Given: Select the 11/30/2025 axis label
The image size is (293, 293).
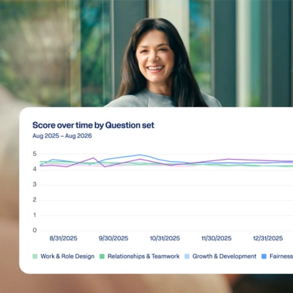Looking at the screenshot, I should tap(216, 238).
